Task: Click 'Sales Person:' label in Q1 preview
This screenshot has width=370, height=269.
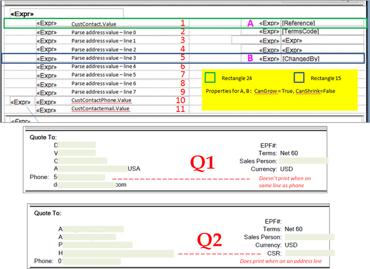Action: 258,161
